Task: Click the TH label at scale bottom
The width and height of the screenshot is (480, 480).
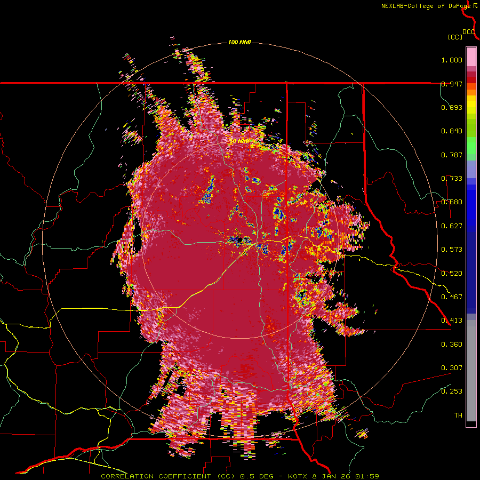Action: (x=458, y=415)
